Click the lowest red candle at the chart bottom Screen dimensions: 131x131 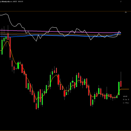tap(36, 106)
